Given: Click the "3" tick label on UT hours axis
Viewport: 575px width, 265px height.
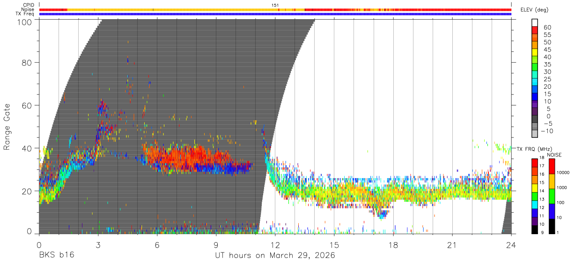Looking at the screenshot, I should [98, 245].
